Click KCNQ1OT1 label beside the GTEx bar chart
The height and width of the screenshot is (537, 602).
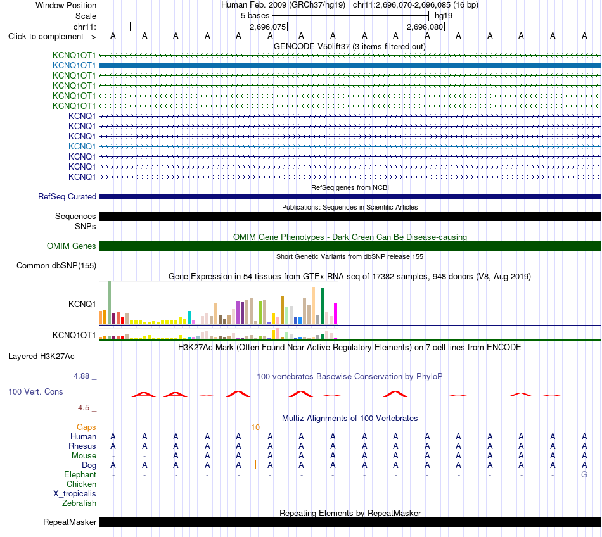(74, 335)
